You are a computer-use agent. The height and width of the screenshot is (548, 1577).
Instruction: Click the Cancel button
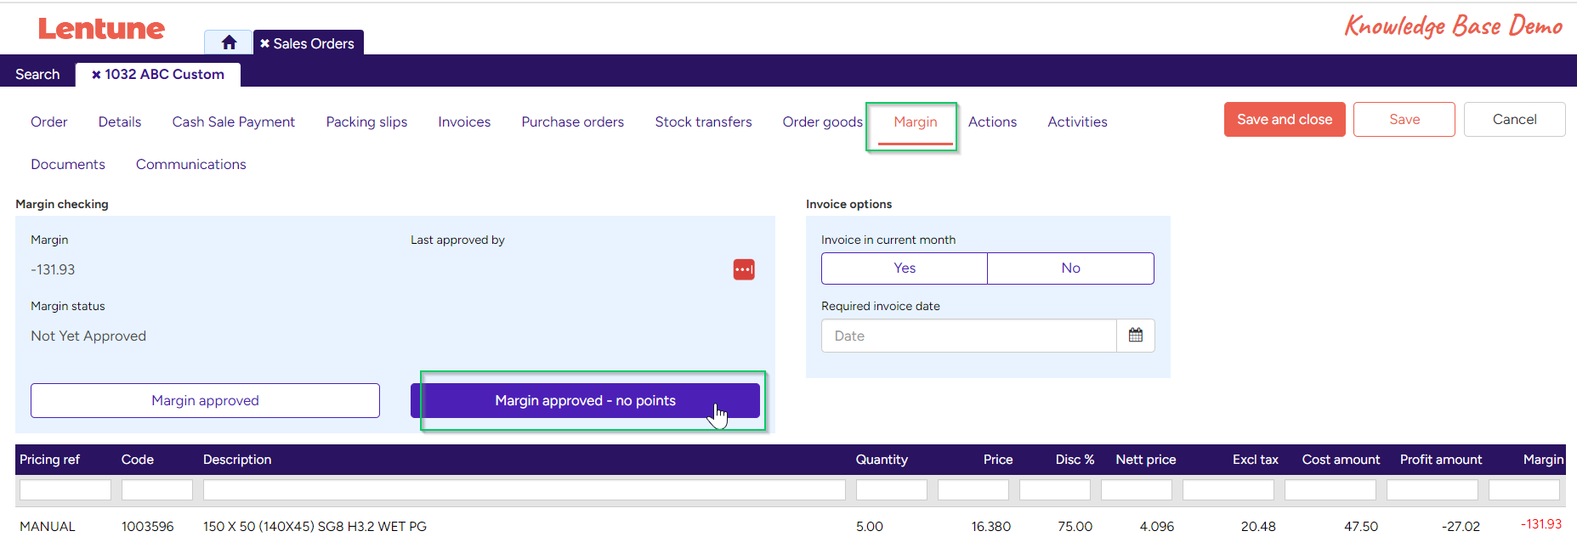tap(1514, 120)
